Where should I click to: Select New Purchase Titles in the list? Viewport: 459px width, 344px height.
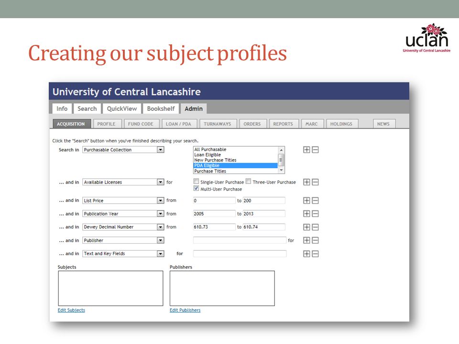[236, 160]
